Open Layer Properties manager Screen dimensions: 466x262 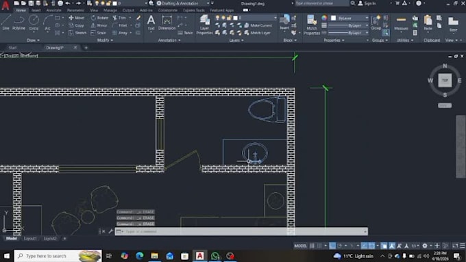(x=204, y=25)
